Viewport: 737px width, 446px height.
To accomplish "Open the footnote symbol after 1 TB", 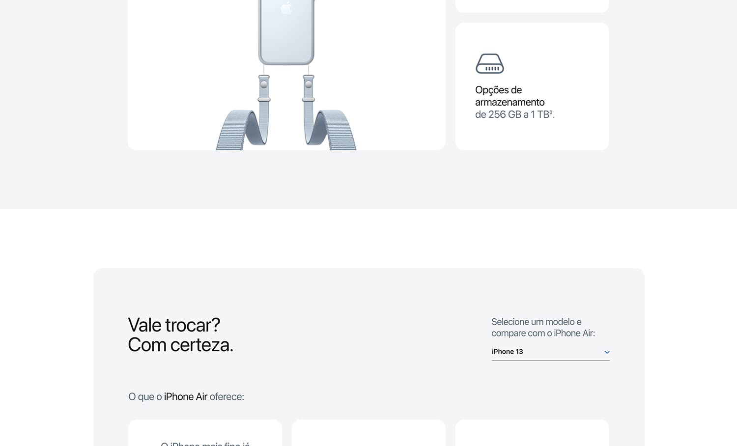I will (x=551, y=112).
